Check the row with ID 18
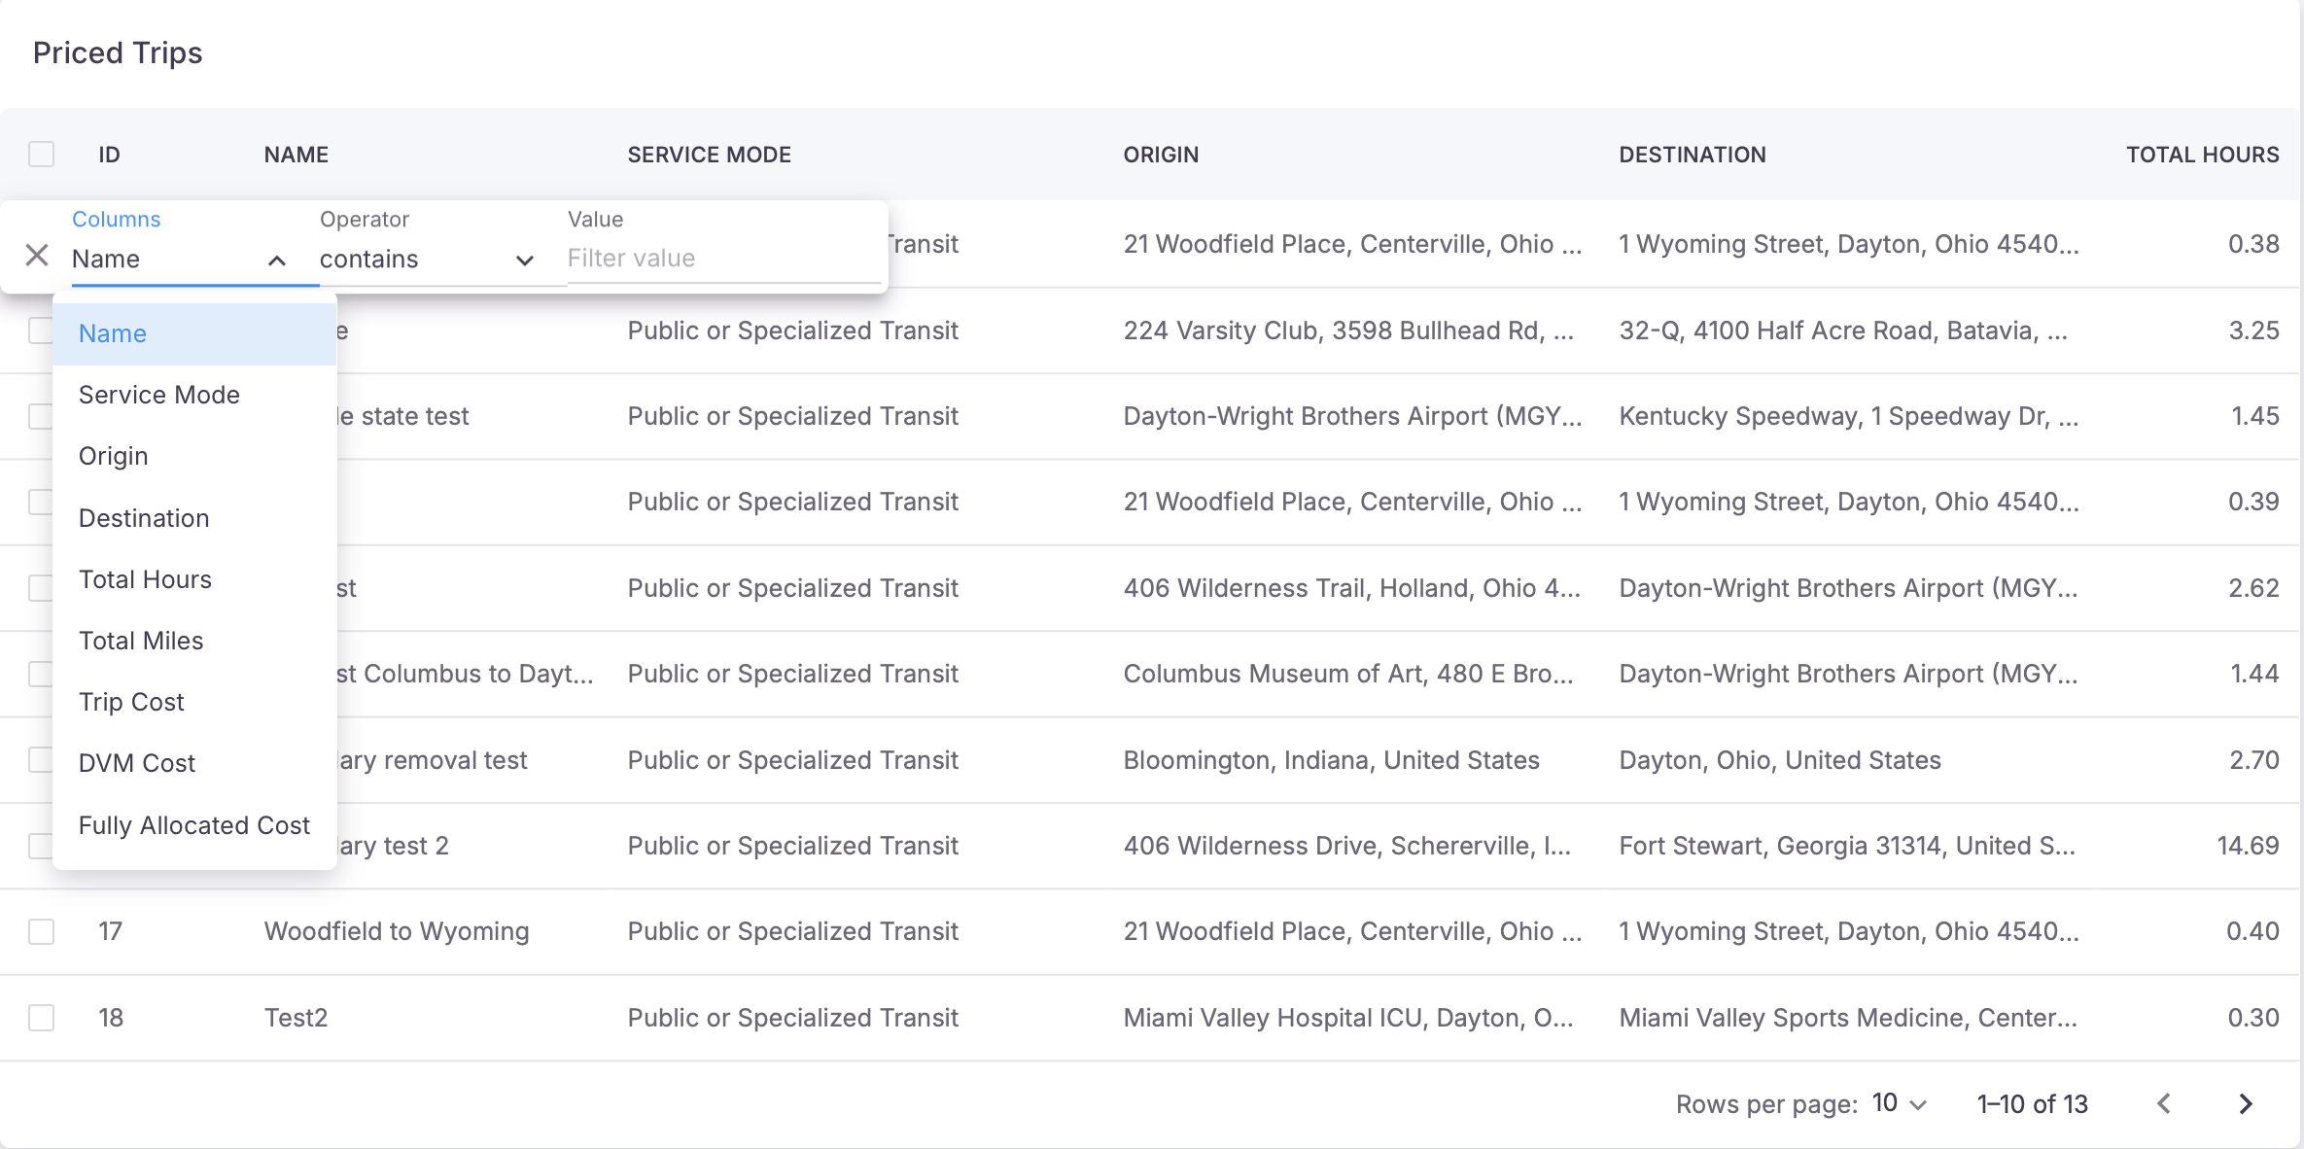This screenshot has height=1149, width=2304. point(42,1018)
